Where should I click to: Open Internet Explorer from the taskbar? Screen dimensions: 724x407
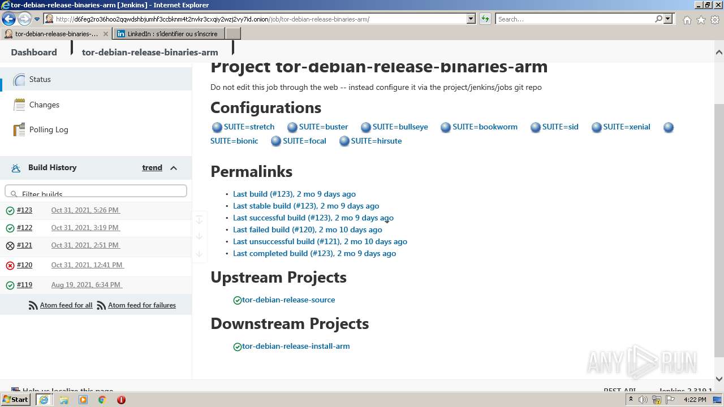coord(44,400)
